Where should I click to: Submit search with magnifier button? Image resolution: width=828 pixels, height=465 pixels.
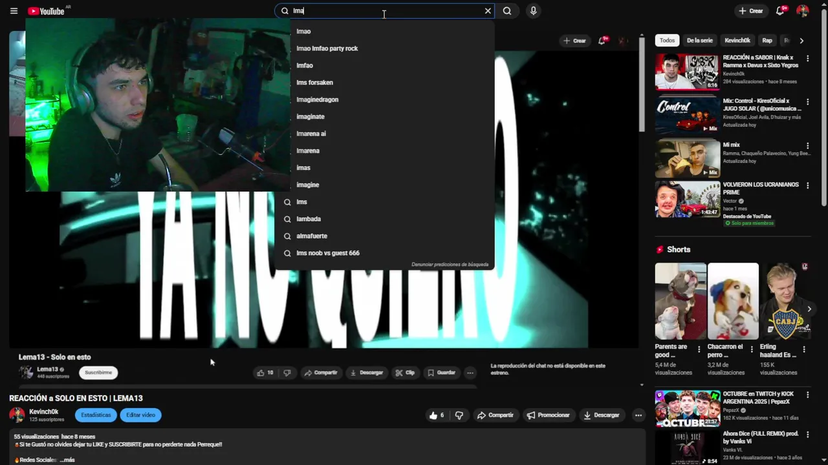[507, 11]
